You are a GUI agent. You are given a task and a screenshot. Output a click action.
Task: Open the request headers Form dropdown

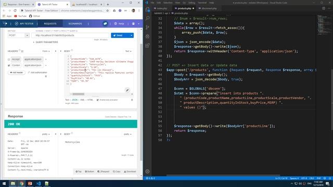click(x=46, y=51)
